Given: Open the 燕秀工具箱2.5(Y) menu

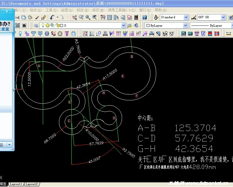Looking at the screenshot, I should pyautogui.click(x=122, y=10).
